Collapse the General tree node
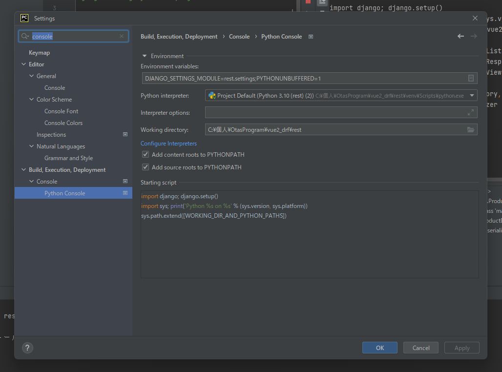 tap(31, 76)
